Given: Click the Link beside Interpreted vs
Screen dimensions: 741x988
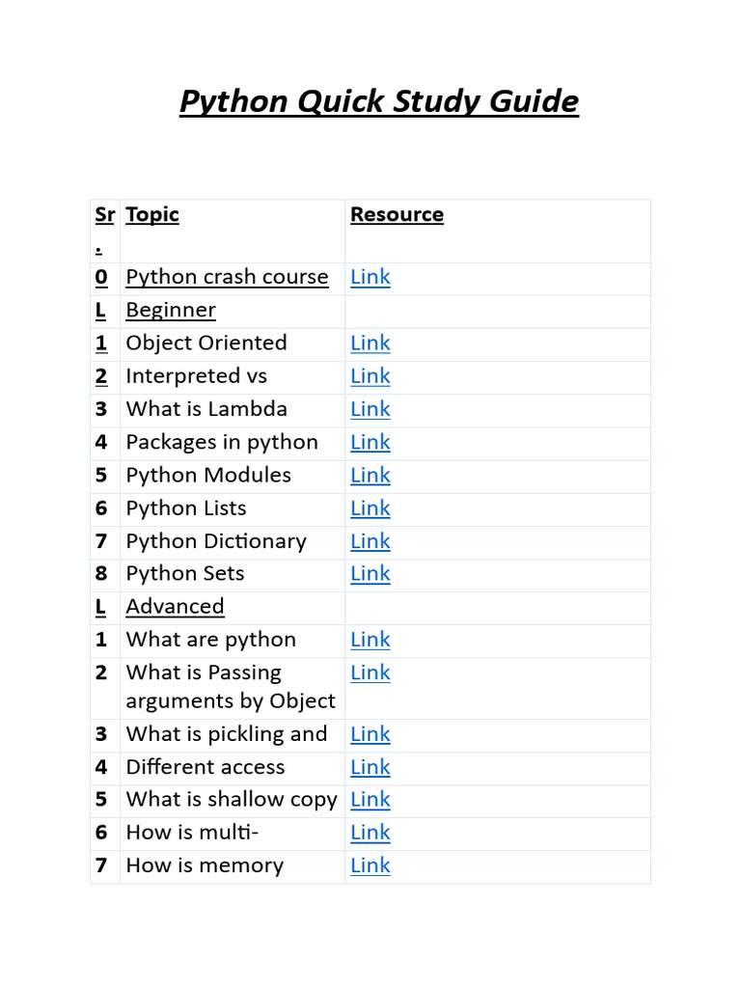Looking at the screenshot, I should click(x=370, y=376).
